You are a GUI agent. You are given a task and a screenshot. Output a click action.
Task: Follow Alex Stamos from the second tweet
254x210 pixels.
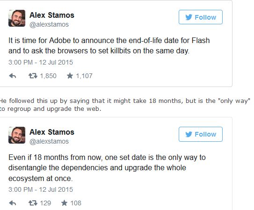click(x=201, y=134)
